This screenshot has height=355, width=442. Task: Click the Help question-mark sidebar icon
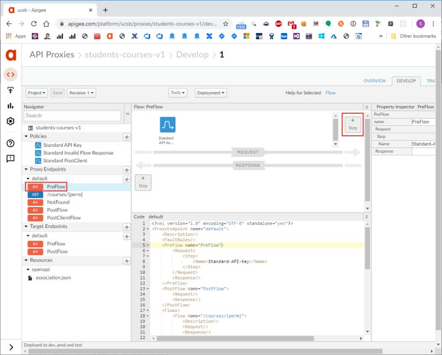pyautogui.click(x=10, y=143)
